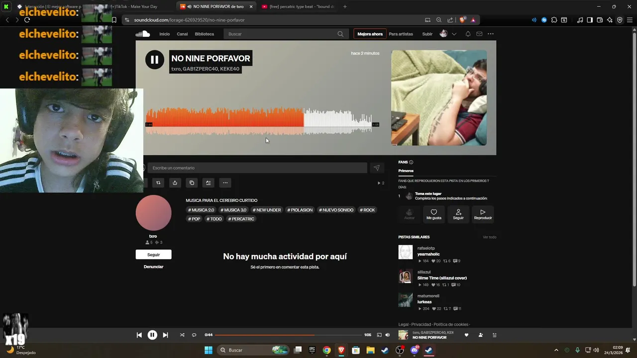637x358 pixels.
Task: Follow the artist from the player bar icon
Action: point(480,335)
